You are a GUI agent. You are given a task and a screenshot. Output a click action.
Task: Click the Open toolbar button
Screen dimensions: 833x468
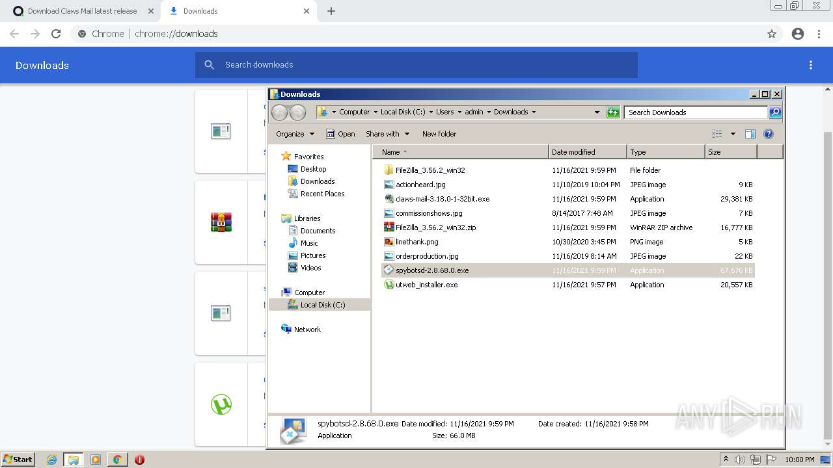[x=340, y=134]
